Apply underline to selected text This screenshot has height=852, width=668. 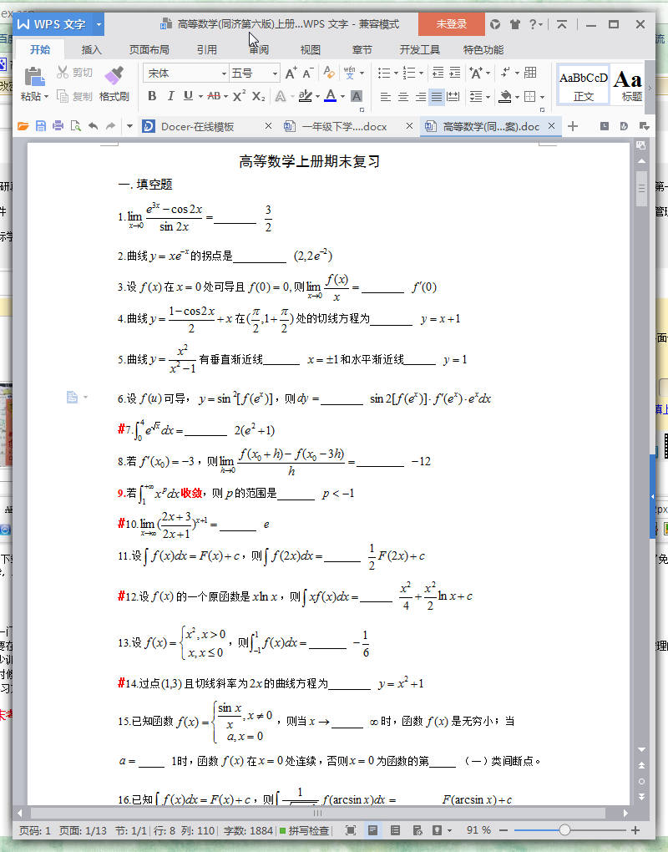click(187, 95)
